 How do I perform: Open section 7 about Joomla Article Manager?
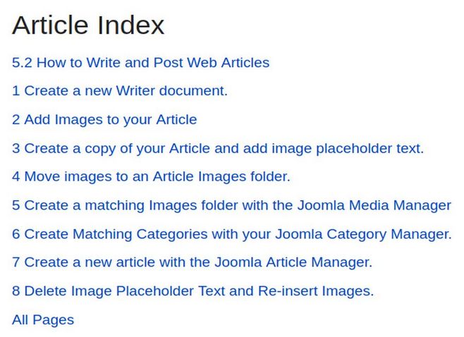192,262
